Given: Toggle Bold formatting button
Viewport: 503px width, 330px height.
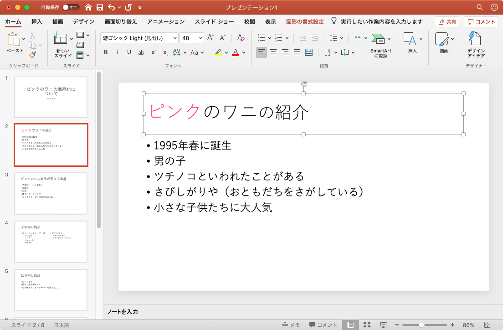Looking at the screenshot, I should coord(106,52).
